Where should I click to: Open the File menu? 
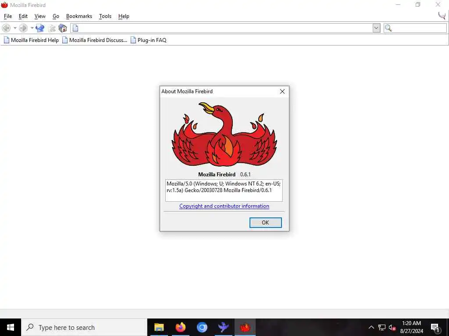click(x=8, y=16)
